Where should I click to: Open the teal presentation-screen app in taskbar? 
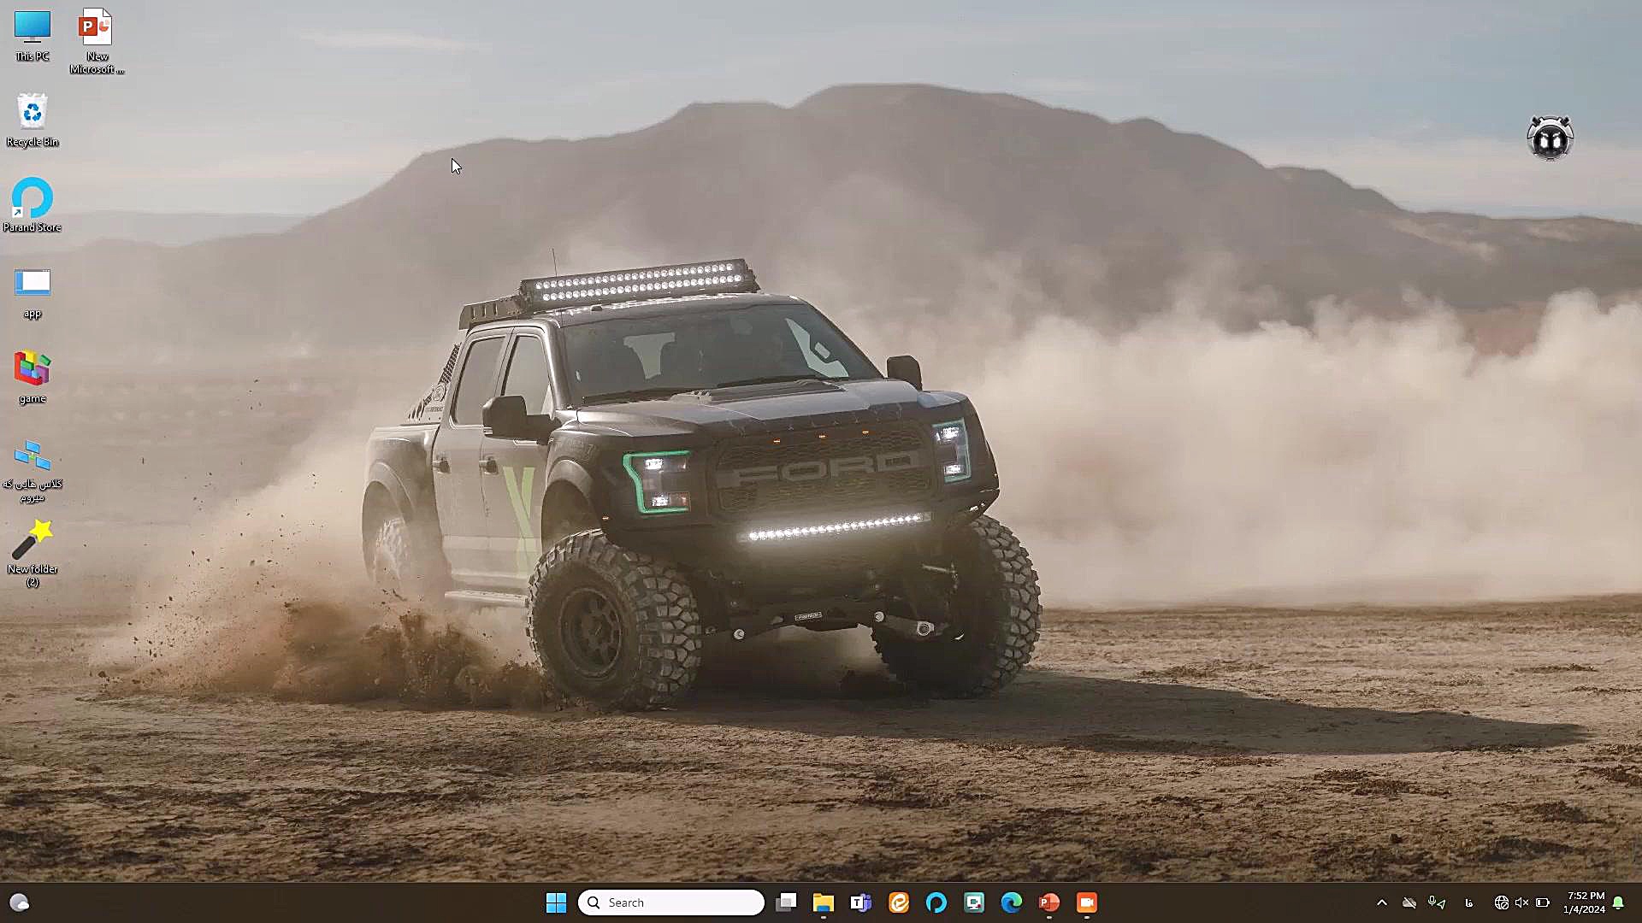tap(974, 902)
